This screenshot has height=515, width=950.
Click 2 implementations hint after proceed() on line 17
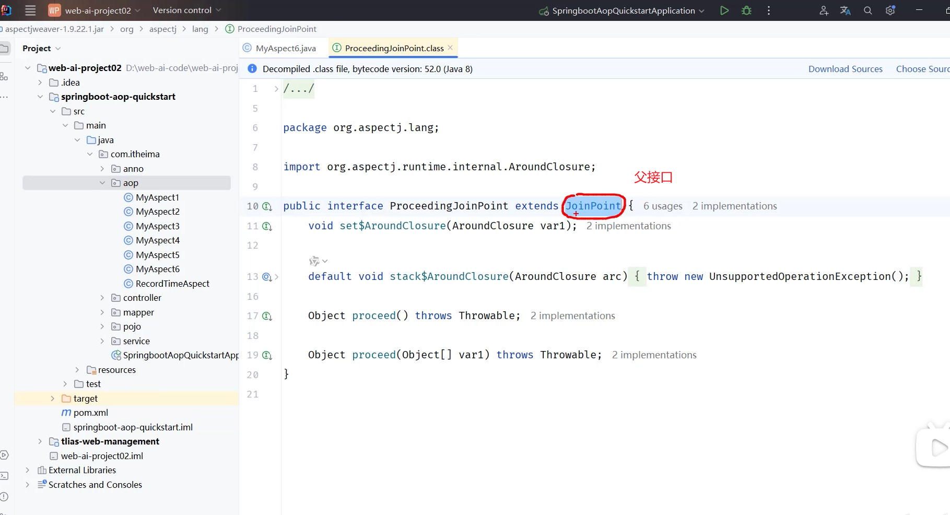[x=573, y=316]
